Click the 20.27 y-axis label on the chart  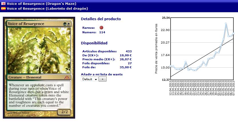pyautogui.click(x=165, y=43)
